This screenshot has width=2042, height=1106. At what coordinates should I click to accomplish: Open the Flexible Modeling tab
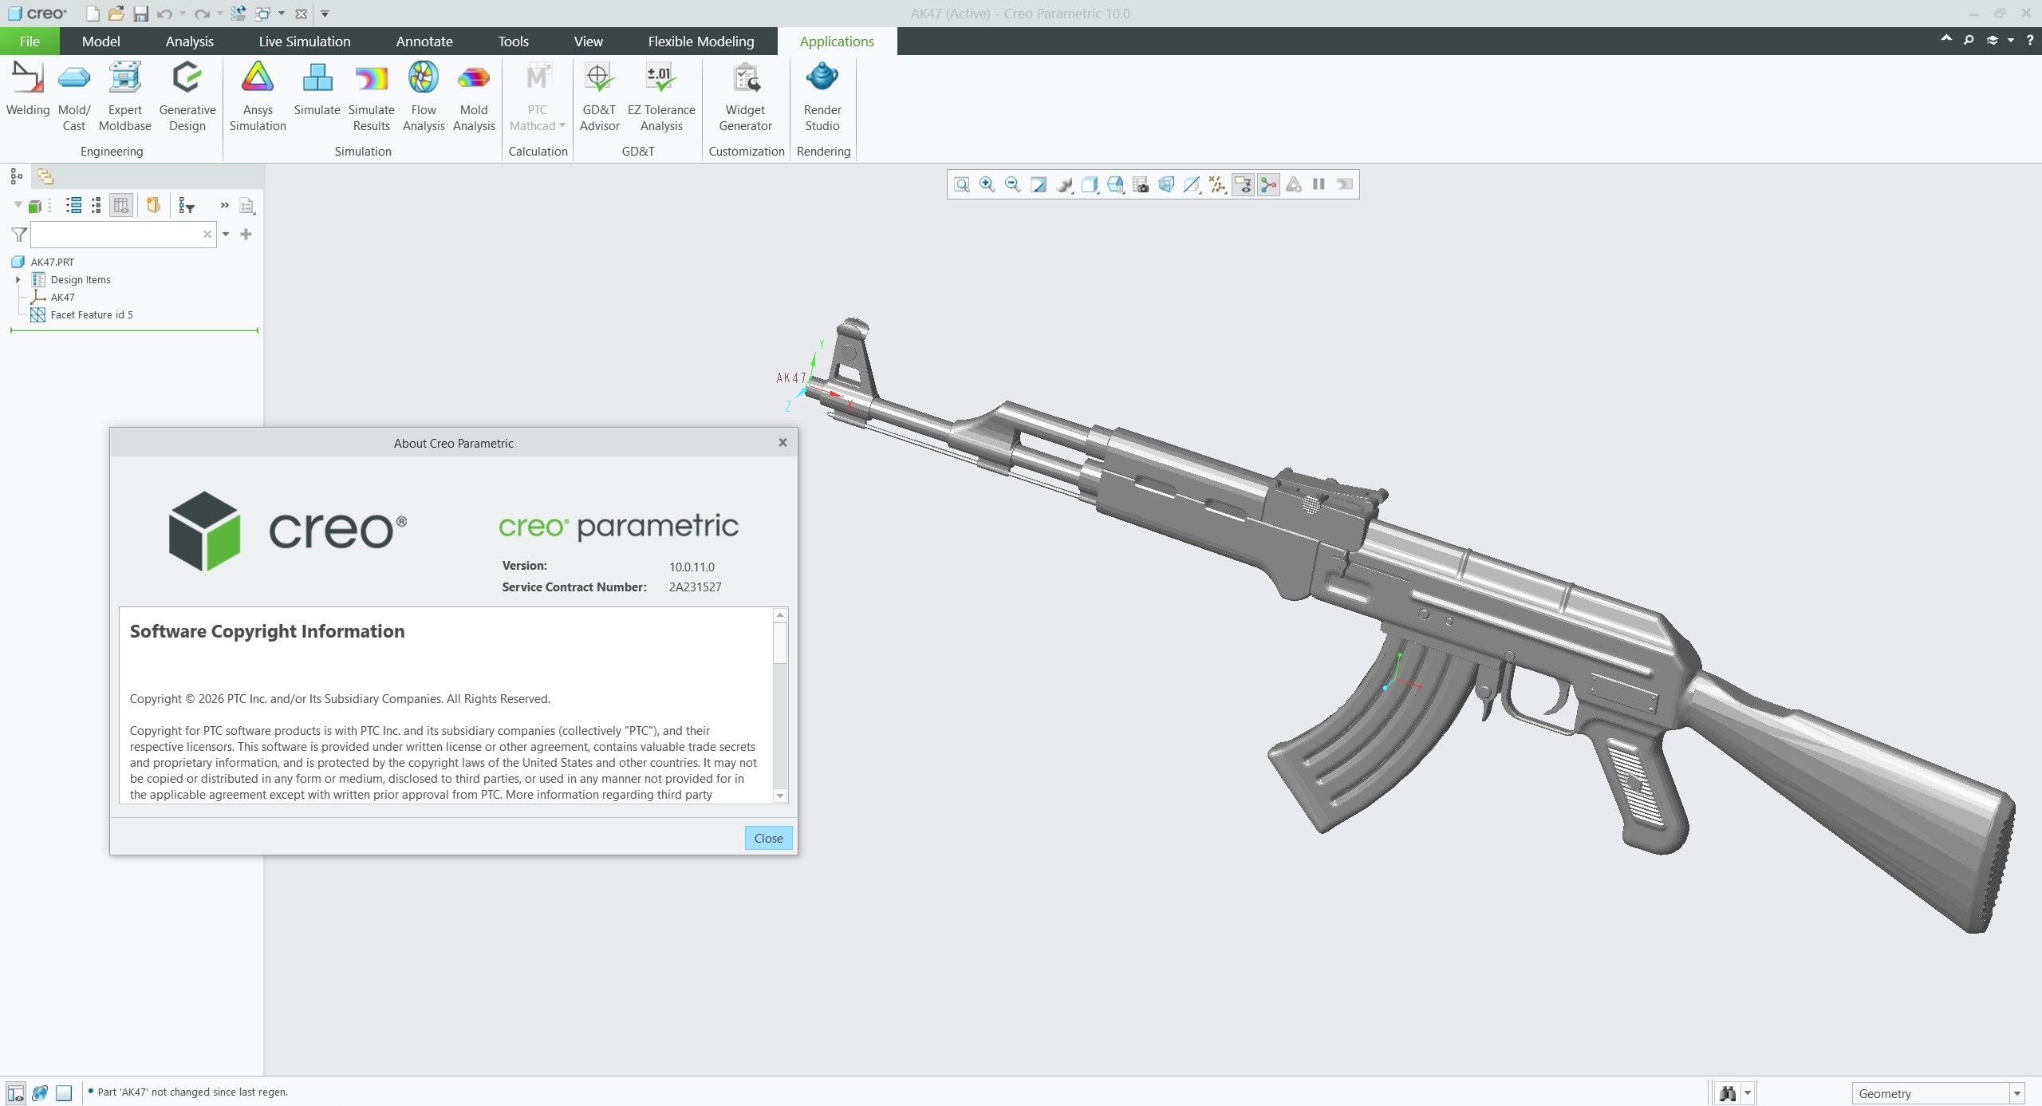(701, 41)
